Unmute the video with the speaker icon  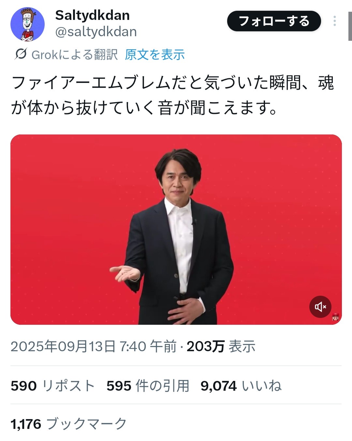pyautogui.click(x=320, y=307)
